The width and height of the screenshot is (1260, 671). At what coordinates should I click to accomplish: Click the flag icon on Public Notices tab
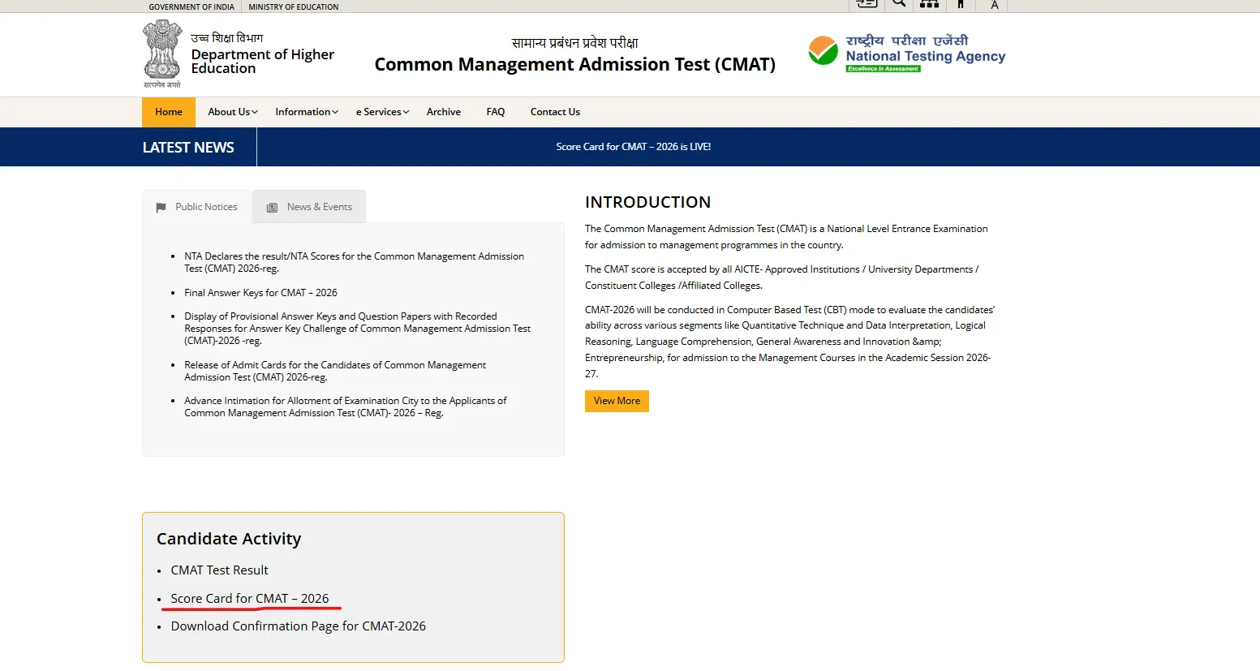point(161,208)
